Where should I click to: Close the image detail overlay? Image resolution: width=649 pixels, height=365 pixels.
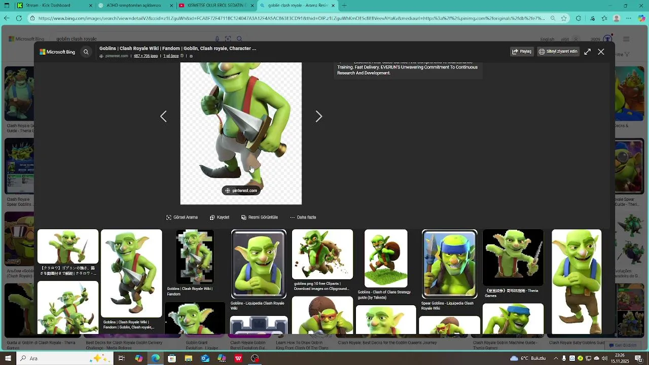click(601, 52)
